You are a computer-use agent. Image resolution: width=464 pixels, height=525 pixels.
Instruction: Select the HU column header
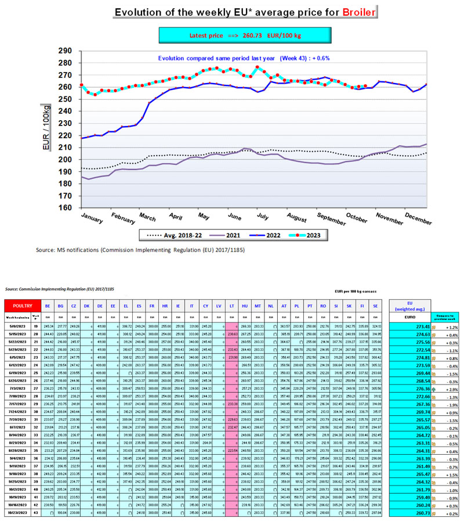245,305
